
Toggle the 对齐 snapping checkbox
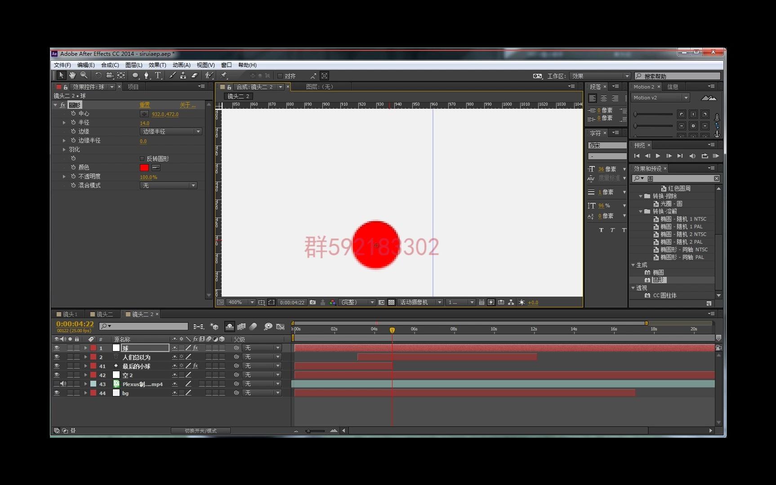280,76
